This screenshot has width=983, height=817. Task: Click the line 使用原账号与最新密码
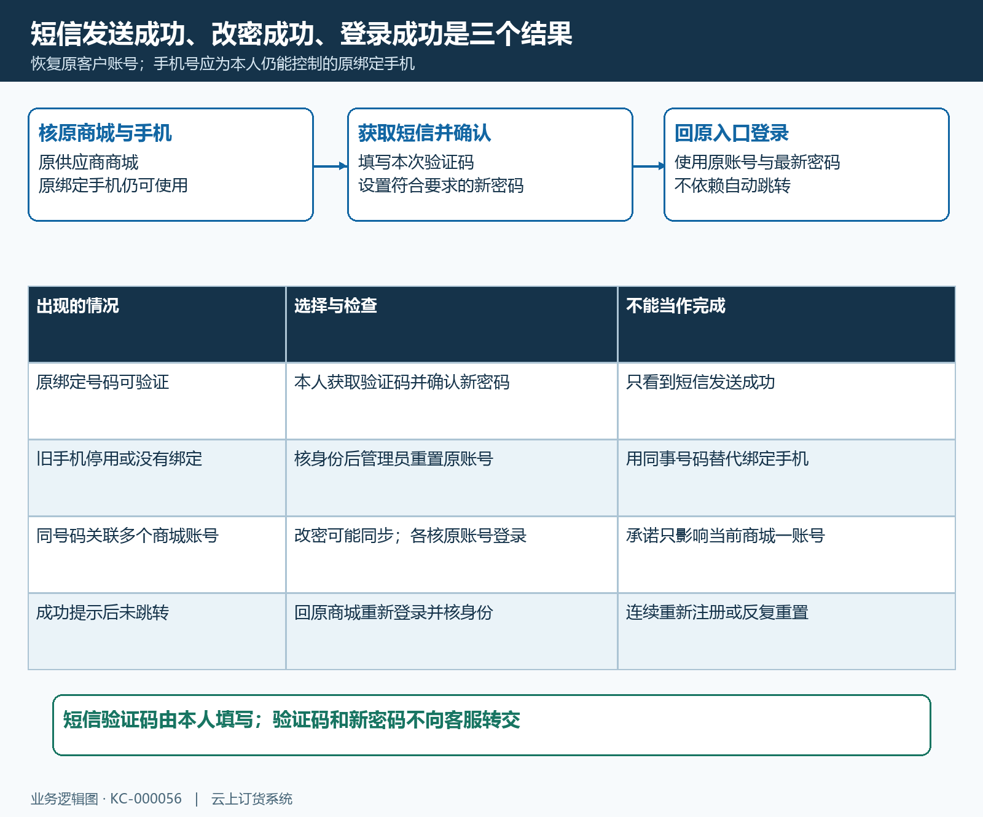click(757, 162)
